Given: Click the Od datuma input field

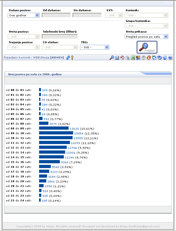Looking at the screenshot, I should coord(56,15).
